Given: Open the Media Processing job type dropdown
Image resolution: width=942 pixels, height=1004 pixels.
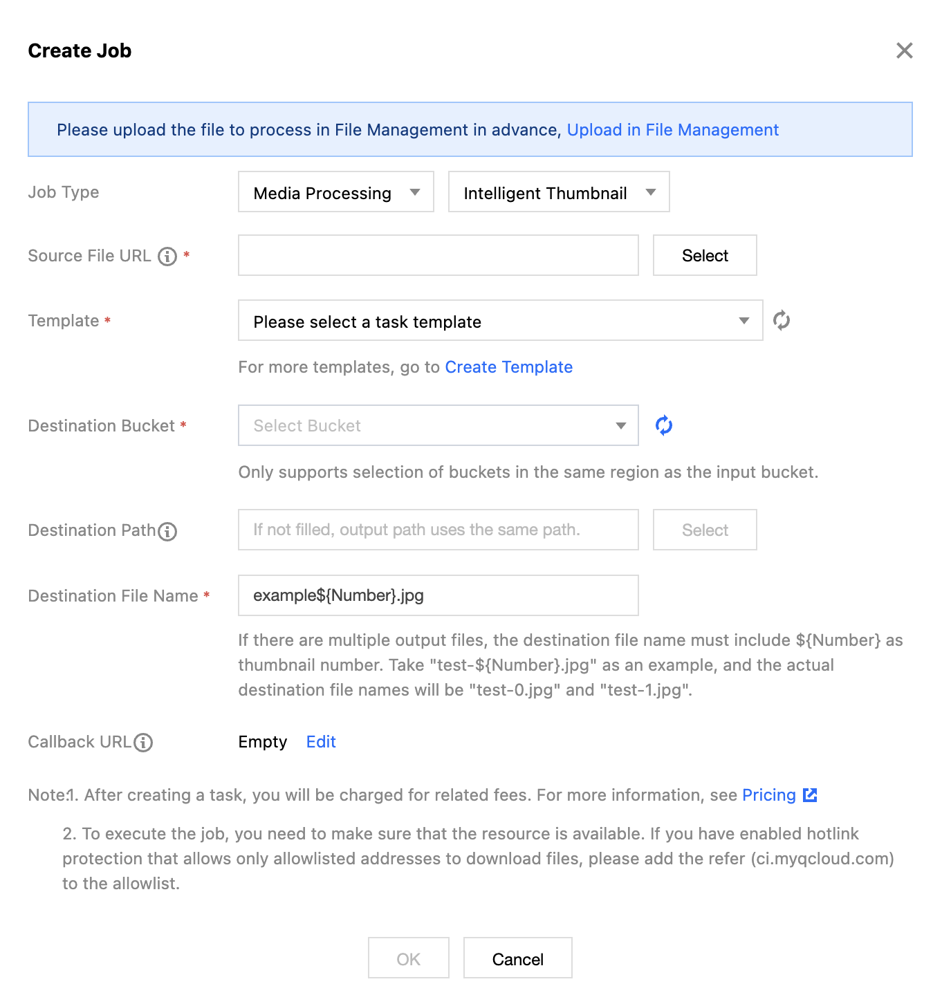Looking at the screenshot, I should [336, 192].
